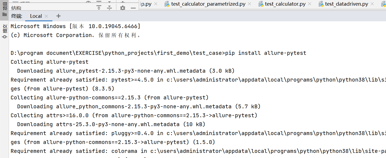Image resolution: width=386 pixels, height=158 pixels.
Task: Open Structure panel settings gear
Action: click(x=123, y=8)
